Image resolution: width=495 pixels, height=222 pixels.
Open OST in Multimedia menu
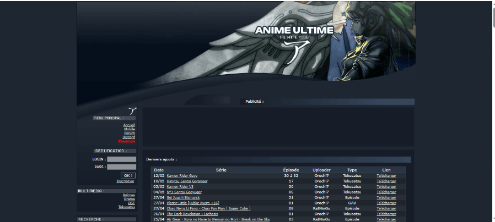(x=131, y=203)
